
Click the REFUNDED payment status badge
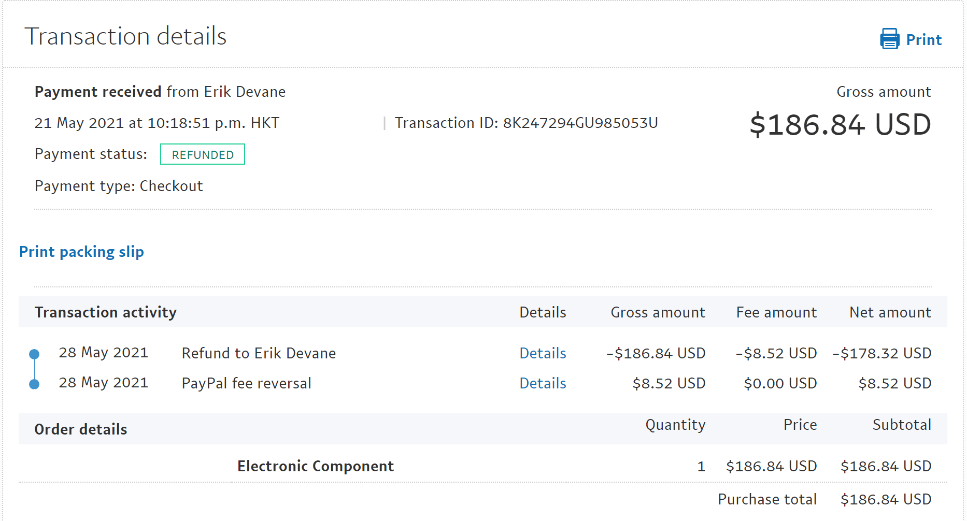[203, 154]
